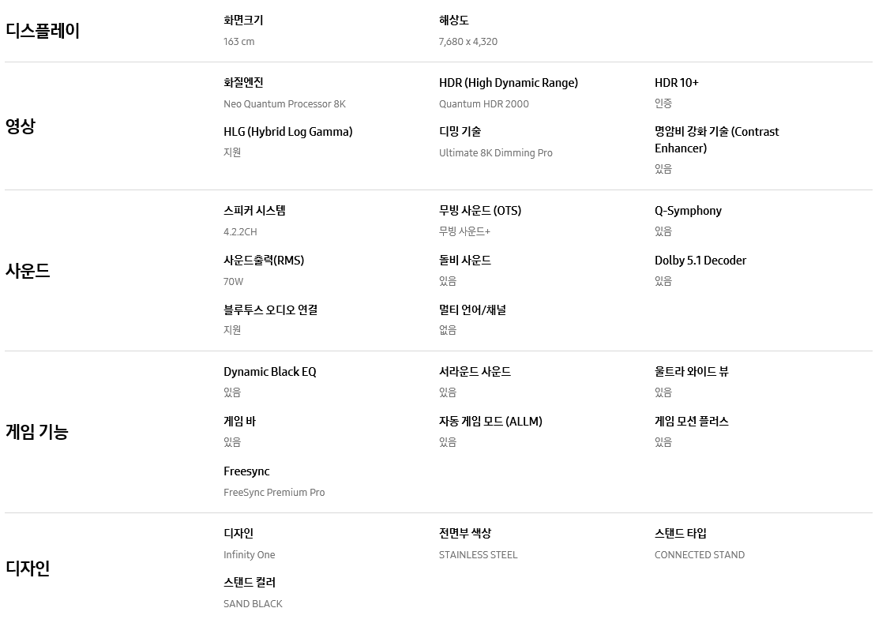Click the 화면크기 spec label
The width and height of the screenshot is (875, 623).
click(x=243, y=21)
